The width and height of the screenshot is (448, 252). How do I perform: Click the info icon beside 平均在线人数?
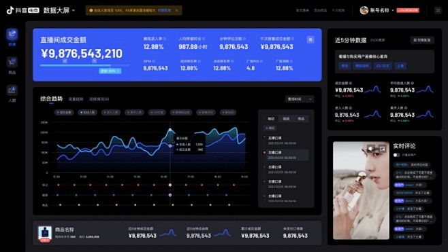coord(412,84)
